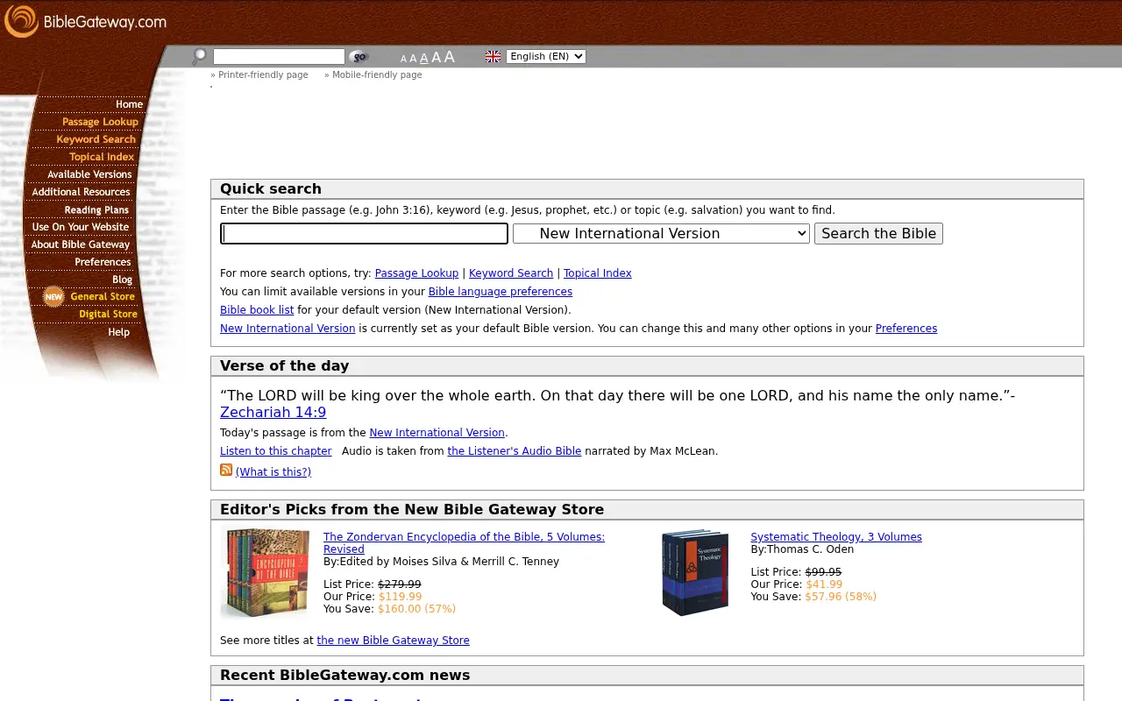Open the Preferences link in Quick search
This screenshot has height=701, width=1122.
tap(906, 329)
